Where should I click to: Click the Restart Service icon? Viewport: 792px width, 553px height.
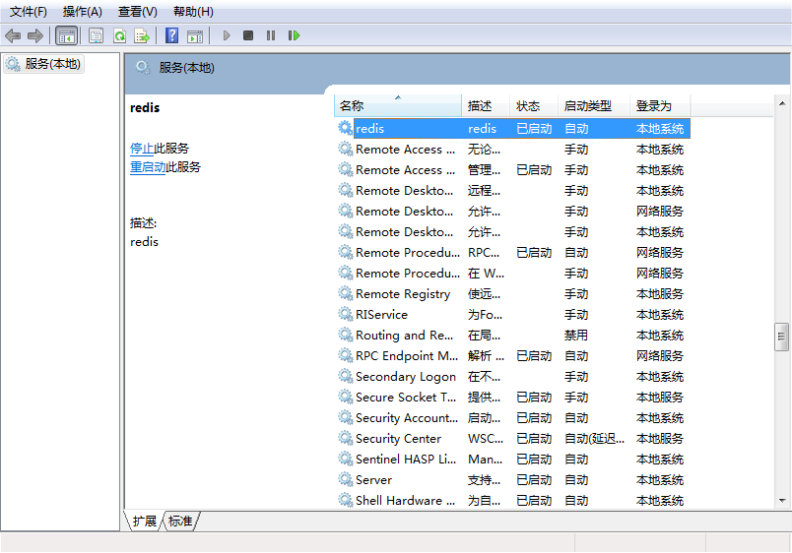click(294, 35)
